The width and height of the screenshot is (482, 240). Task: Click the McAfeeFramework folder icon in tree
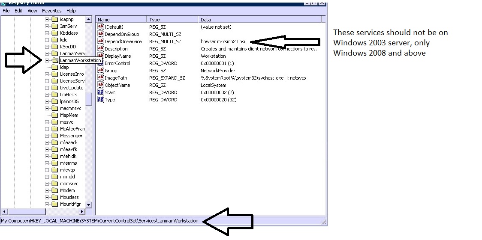tap(54, 129)
